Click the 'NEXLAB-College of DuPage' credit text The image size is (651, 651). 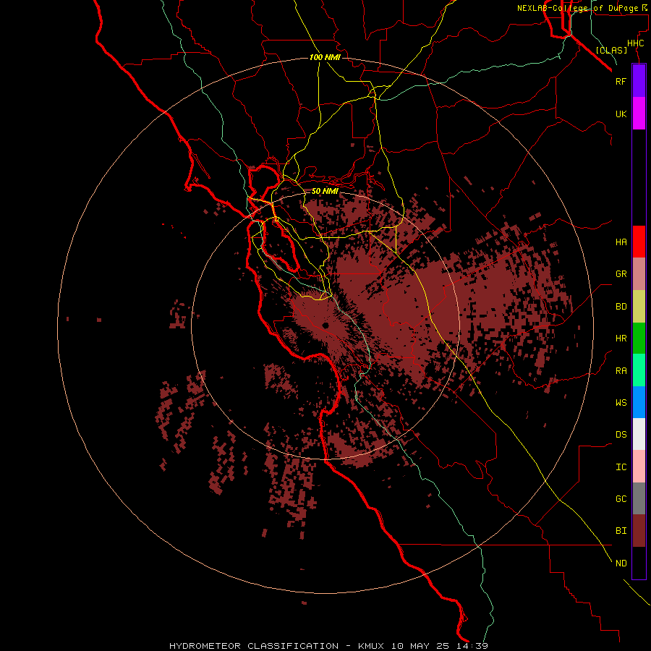577,8
